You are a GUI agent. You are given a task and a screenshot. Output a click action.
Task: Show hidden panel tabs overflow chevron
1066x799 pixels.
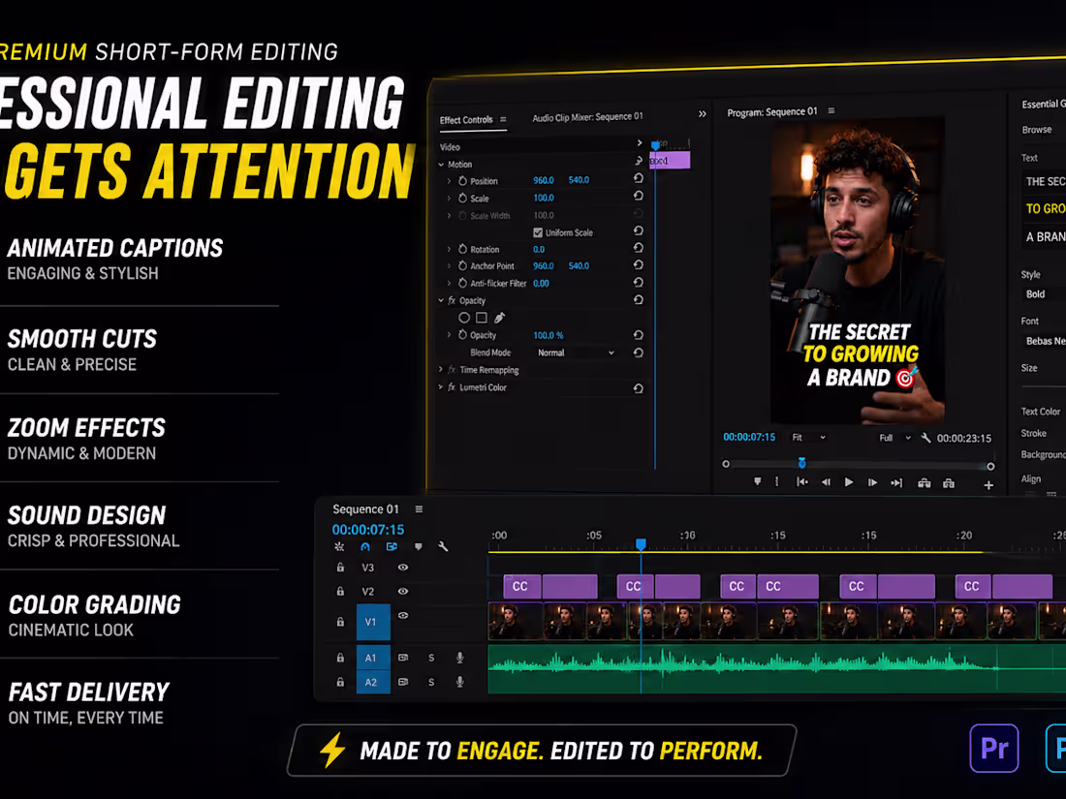pyautogui.click(x=703, y=114)
